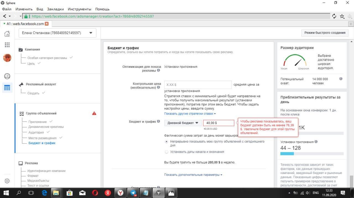Screen dimensions: 354x198
Task: Open the Медиаобъекты step under Реклама
Action: [38, 181]
